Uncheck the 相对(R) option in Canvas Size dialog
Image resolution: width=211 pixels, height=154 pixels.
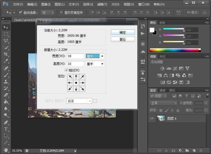coord(66,70)
